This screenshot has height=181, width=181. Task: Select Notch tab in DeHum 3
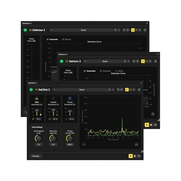[119, 71]
